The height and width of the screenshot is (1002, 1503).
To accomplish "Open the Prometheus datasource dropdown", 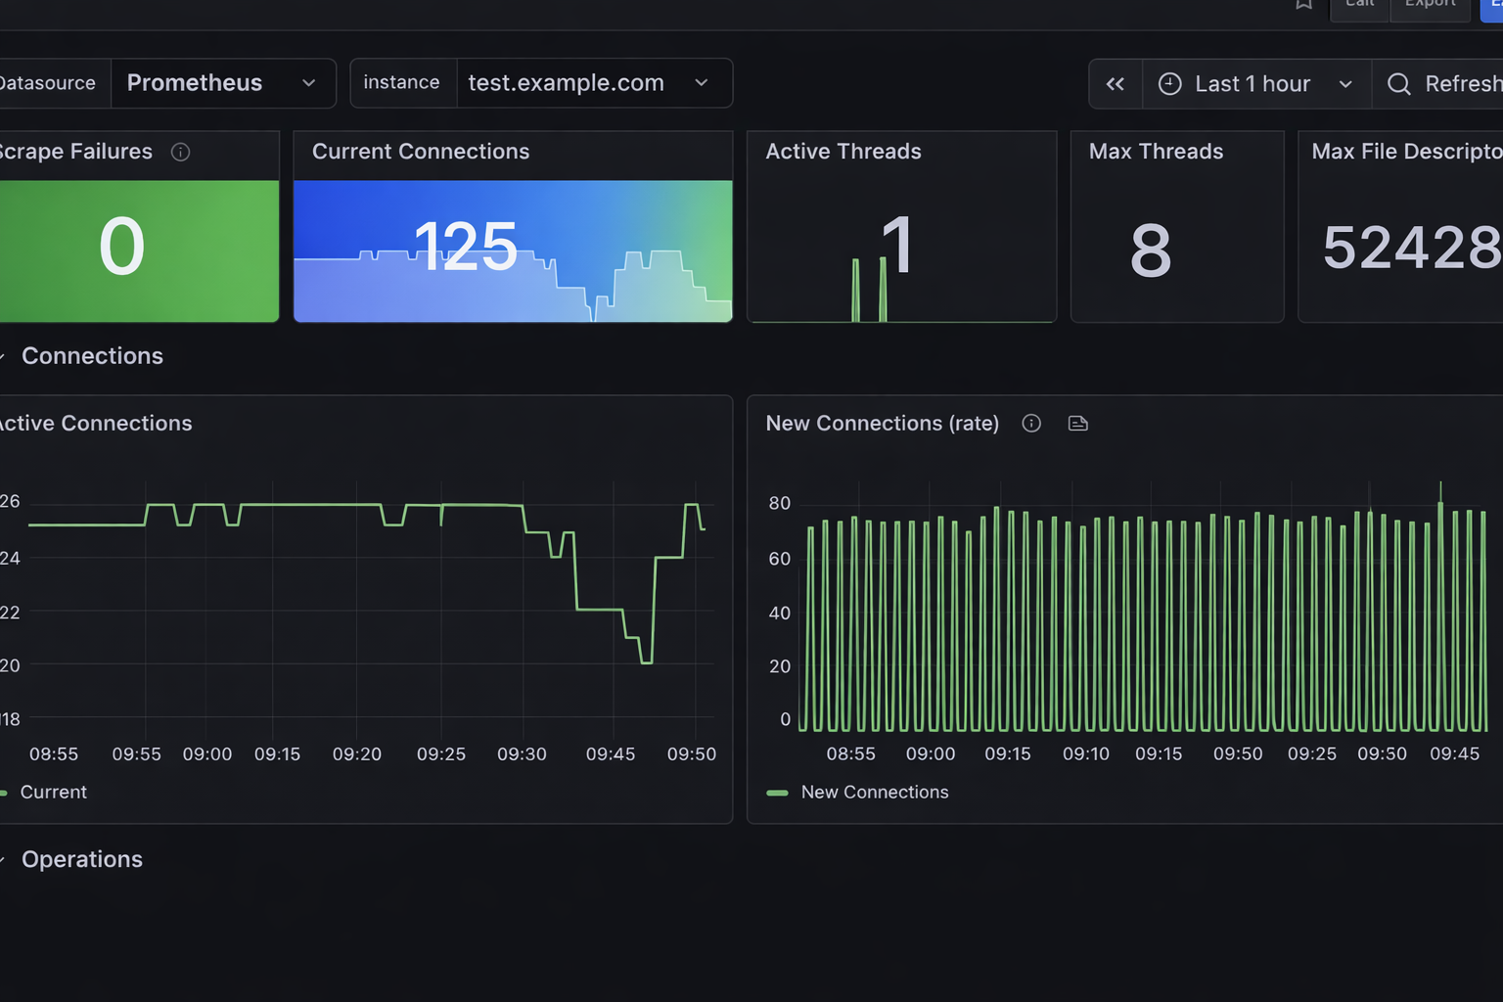I will coord(223,83).
